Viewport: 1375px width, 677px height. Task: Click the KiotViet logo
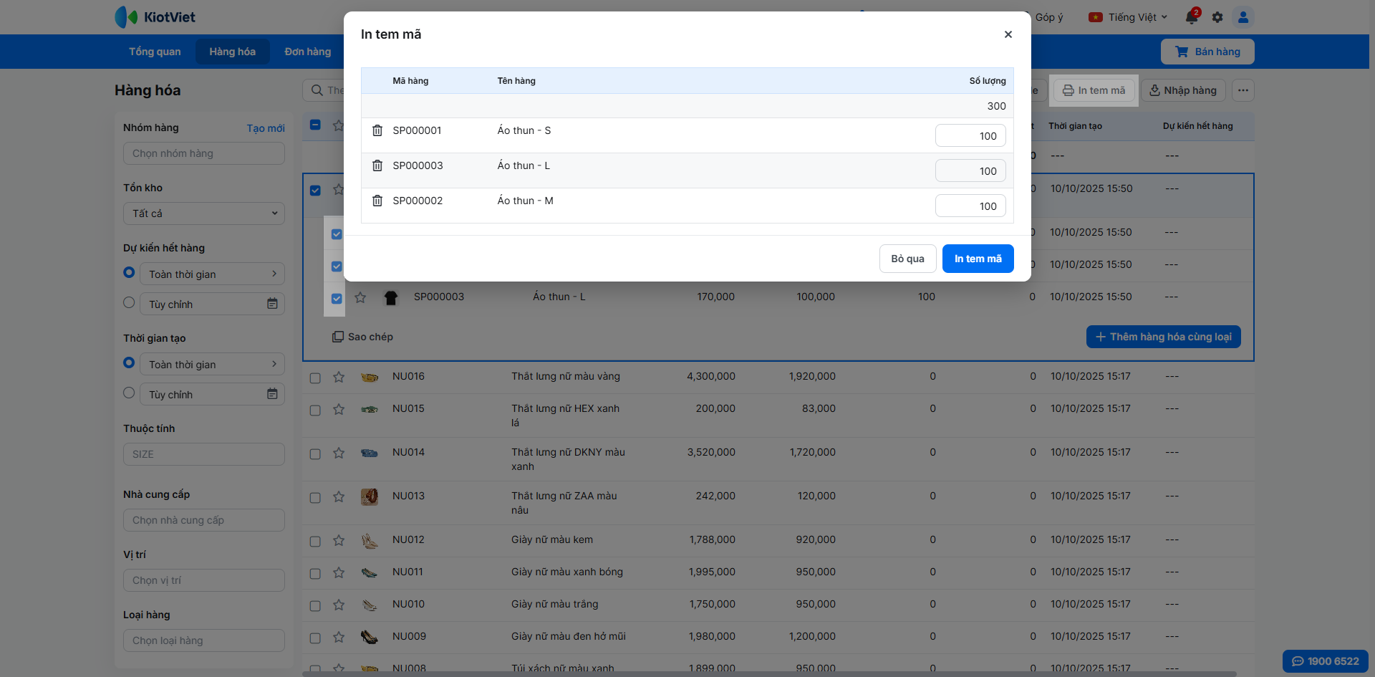[x=155, y=17]
